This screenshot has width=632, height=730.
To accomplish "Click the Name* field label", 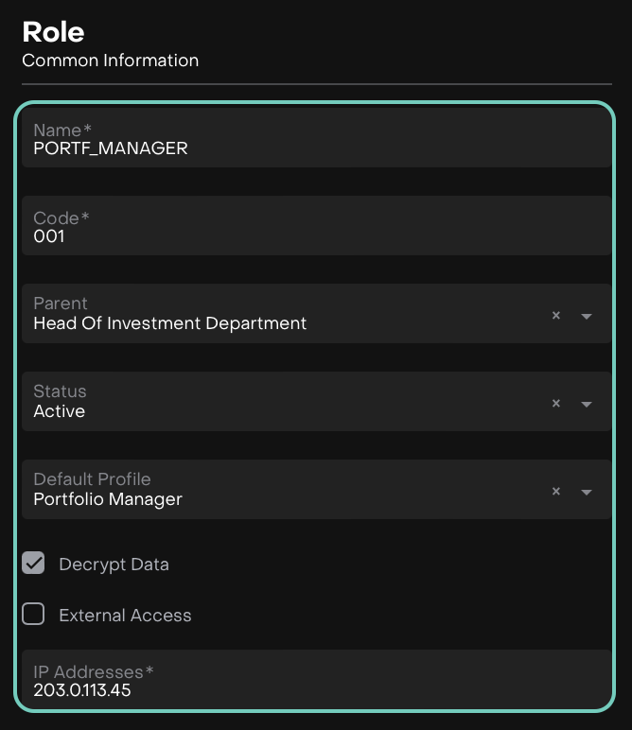I will pyautogui.click(x=61, y=130).
